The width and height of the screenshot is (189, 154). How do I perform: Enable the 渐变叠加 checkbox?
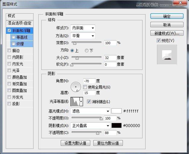click(x=9, y=84)
